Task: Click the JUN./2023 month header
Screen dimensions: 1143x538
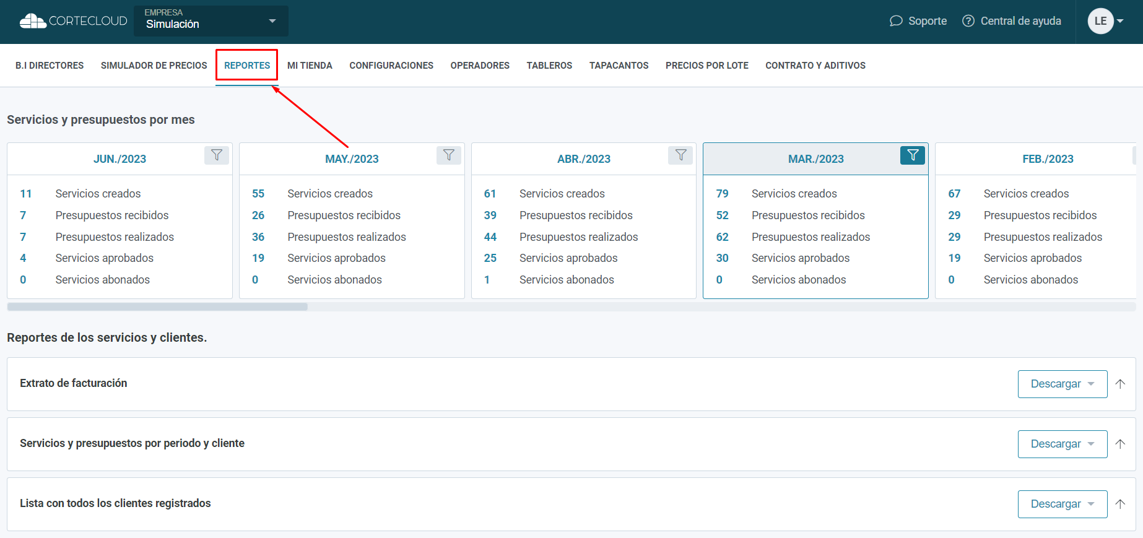Action: pos(120,159)
